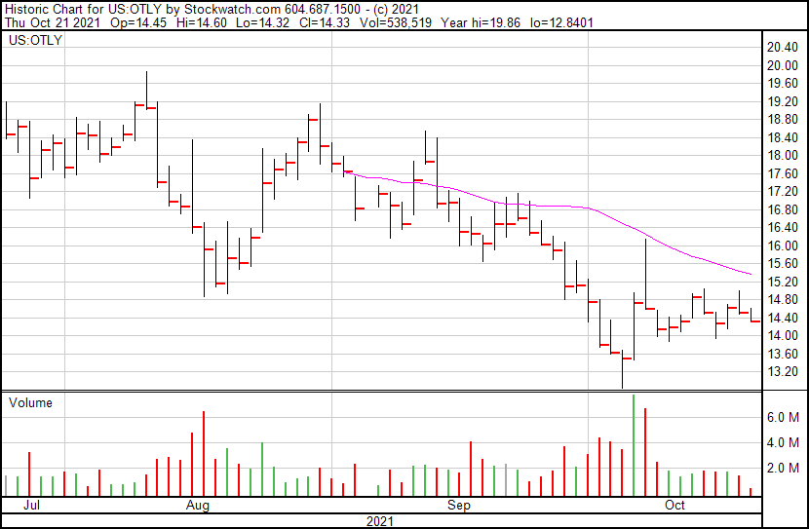Click the 4.0 M volume axis label
The image size is (809, 529).
pyautogui.click(x=783, y=442)
